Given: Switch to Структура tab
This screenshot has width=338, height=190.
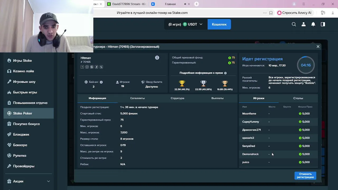Looking at the screenshot, I should (x=177, y=98).
